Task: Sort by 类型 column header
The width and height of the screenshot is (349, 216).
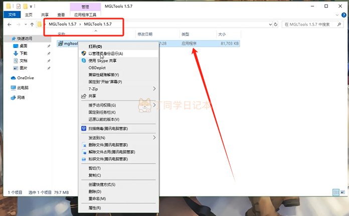Action: tap(185, 34)
